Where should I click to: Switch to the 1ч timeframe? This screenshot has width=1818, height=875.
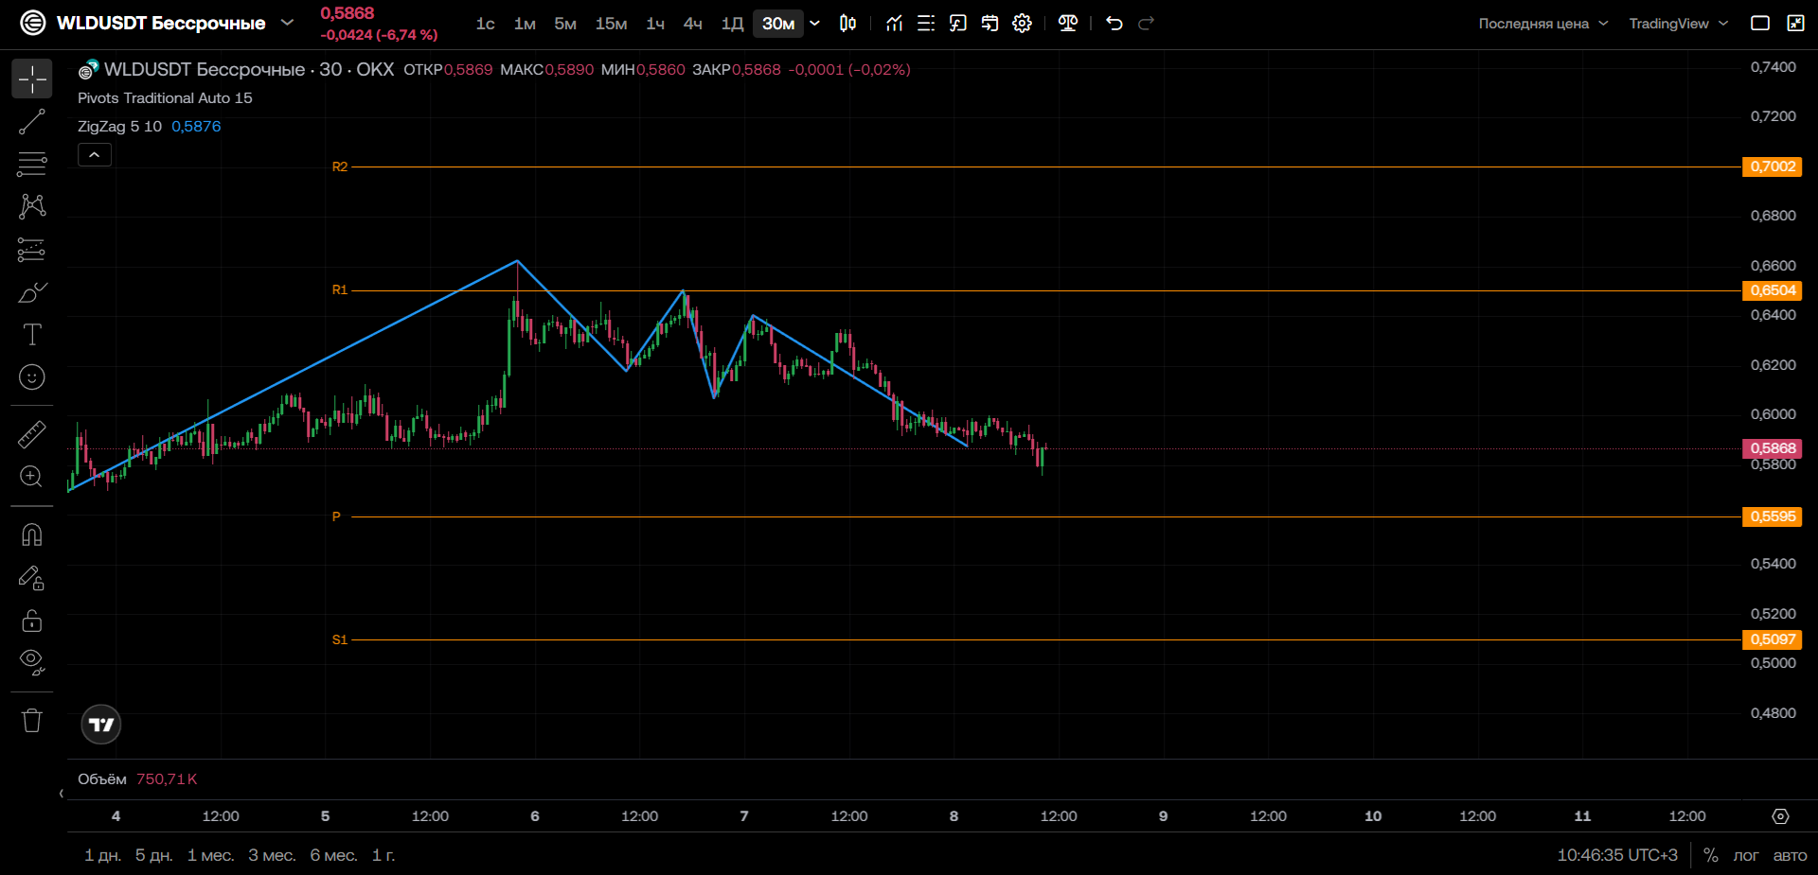pos(655,24)
